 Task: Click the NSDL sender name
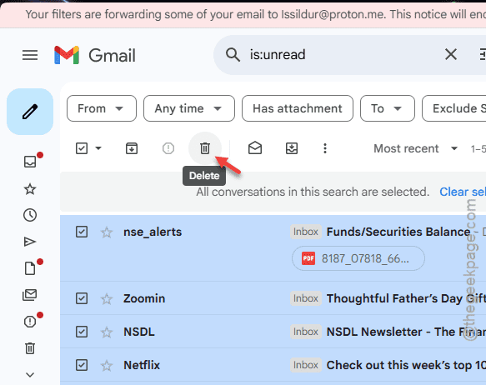tap(139, 332)
